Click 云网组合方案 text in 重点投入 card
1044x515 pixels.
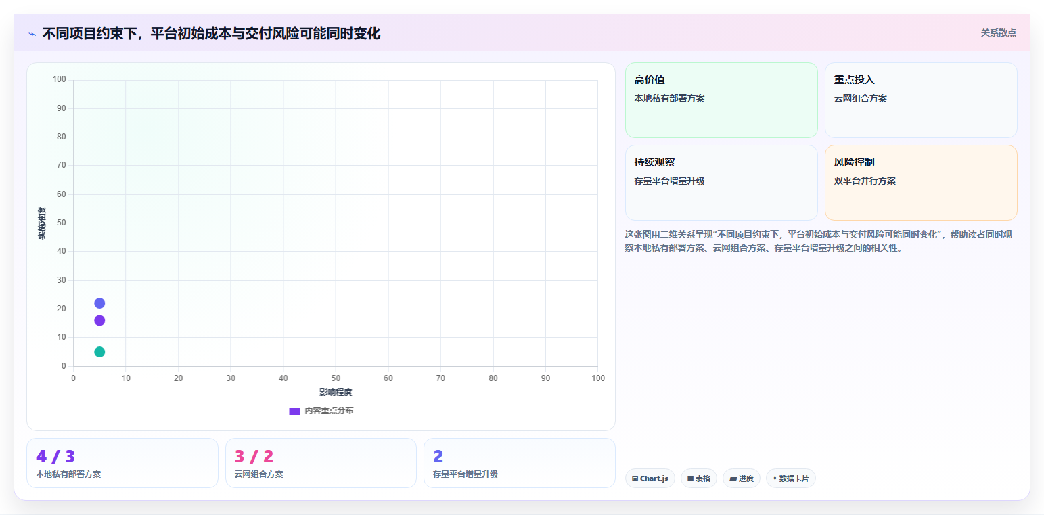(861, 98)
